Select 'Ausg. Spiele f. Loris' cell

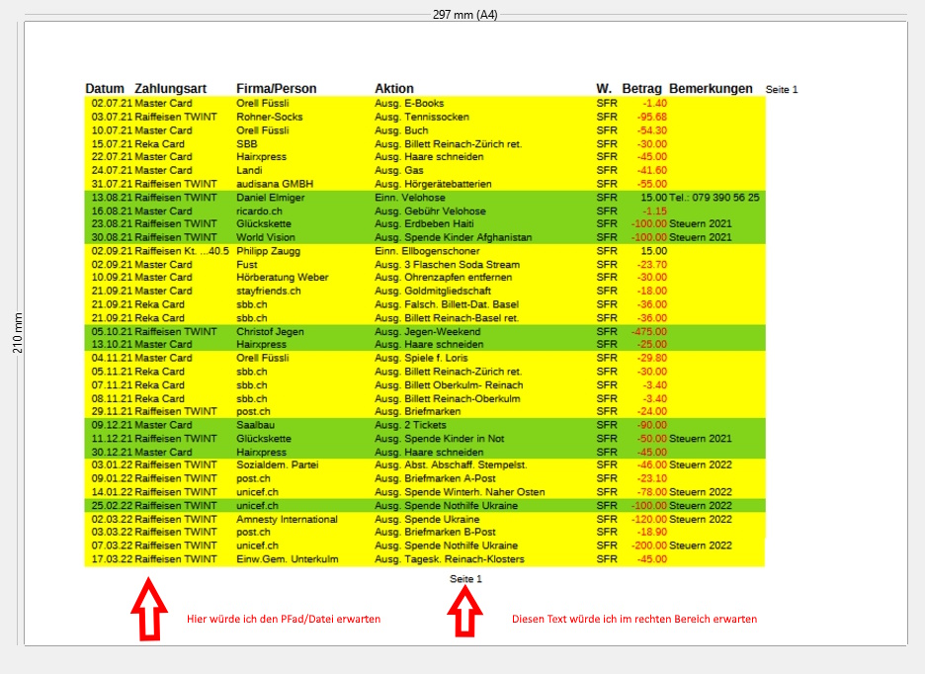pyautogui.click(x=421, y=358)
